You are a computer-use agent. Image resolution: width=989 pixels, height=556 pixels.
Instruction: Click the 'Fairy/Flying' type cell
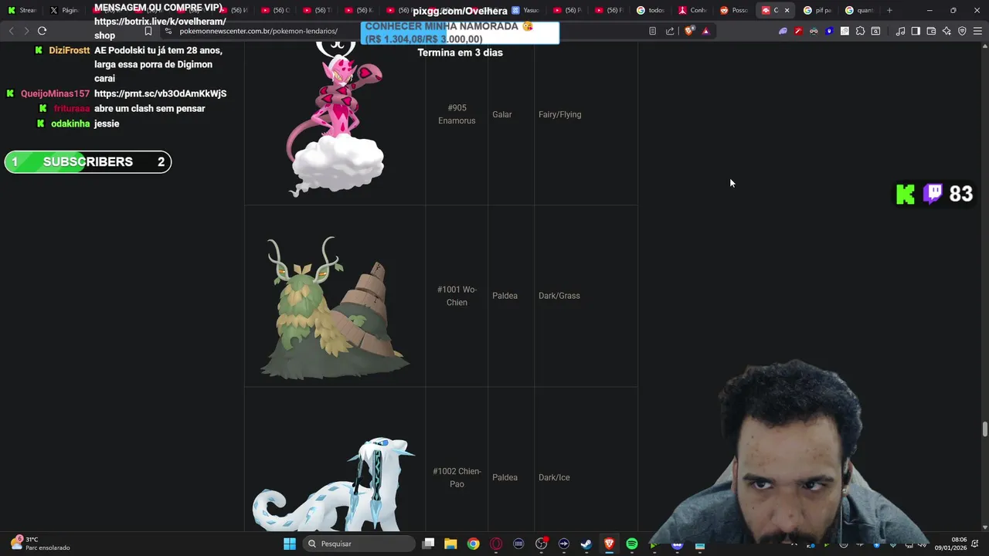[559, 114]
